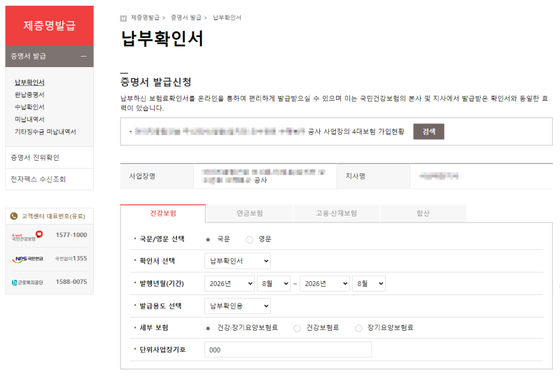
Task: Open the 발급용도 선택 dropdown
Action: click(237, 306)
